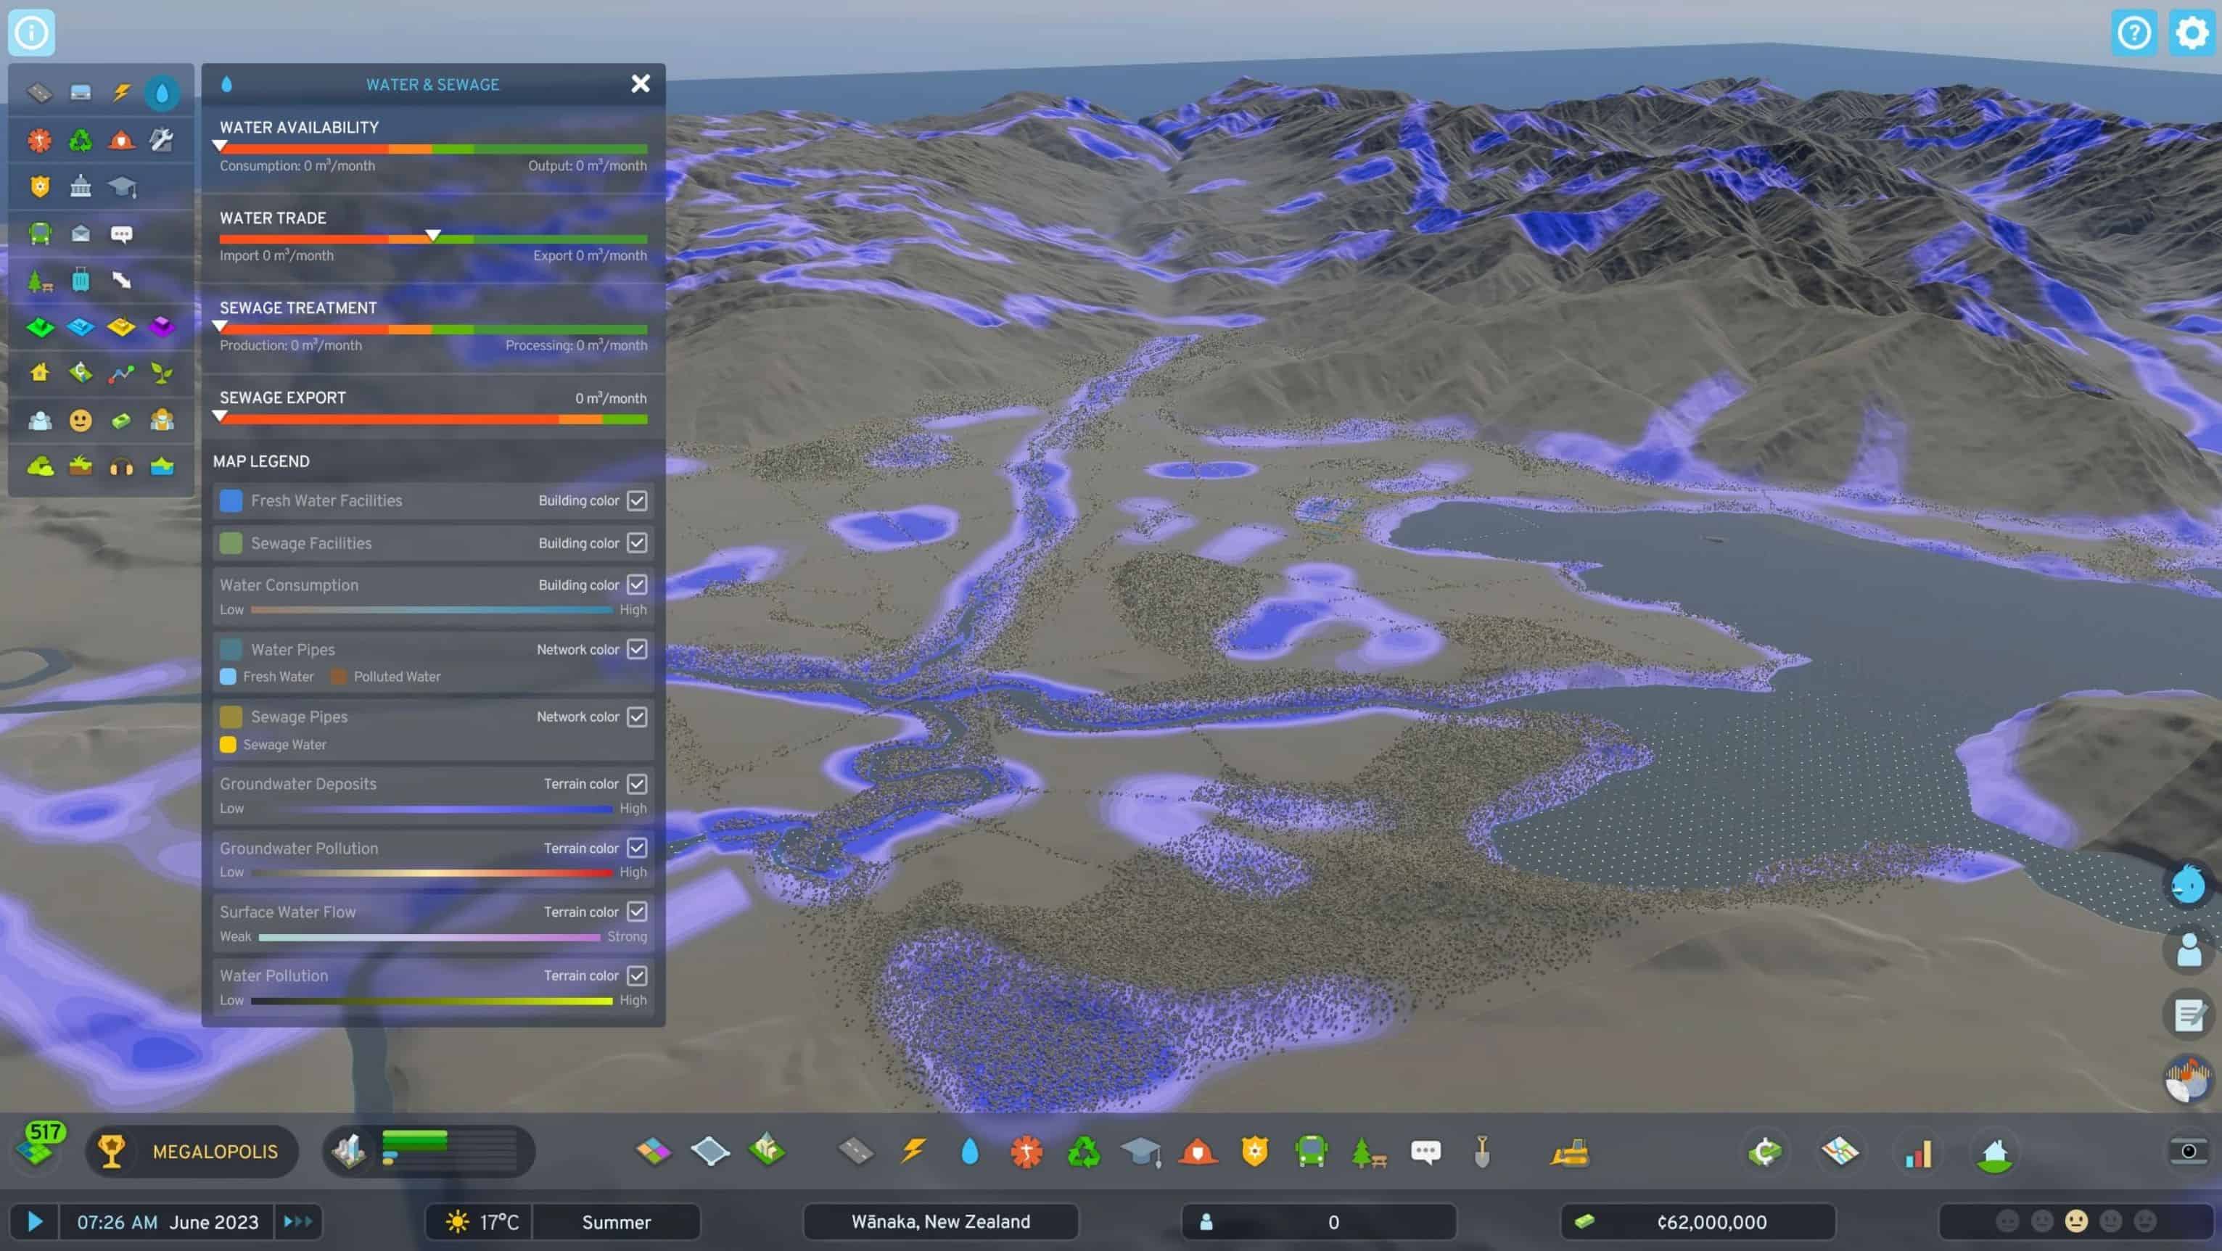Open the help question mark button

2134,33
